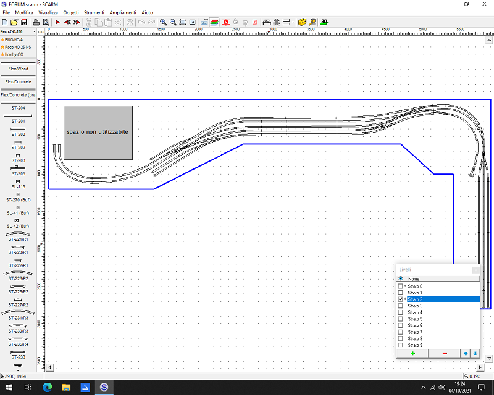
Task: Click the green plus add layer button
Action: [x=412, y=353]
